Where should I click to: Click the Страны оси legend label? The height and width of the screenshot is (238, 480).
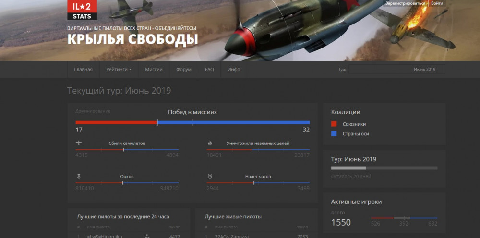pos(356,134)
